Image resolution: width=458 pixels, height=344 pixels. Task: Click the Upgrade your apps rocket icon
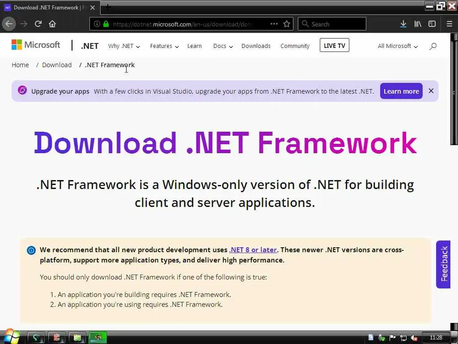[22, 90]
